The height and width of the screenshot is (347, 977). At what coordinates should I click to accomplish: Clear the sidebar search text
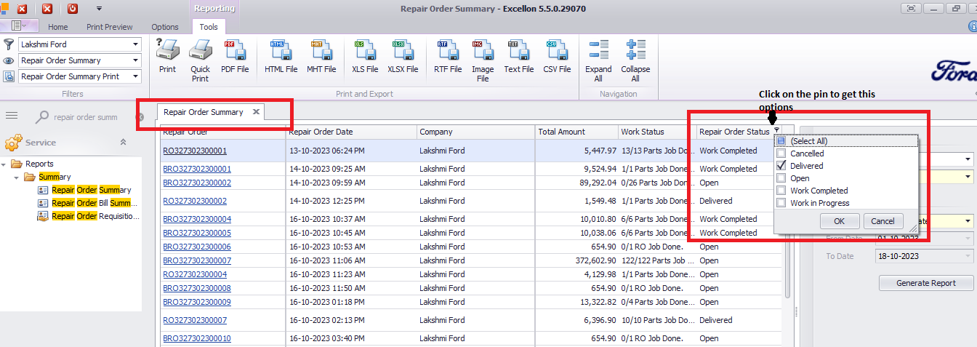point(140,117)
